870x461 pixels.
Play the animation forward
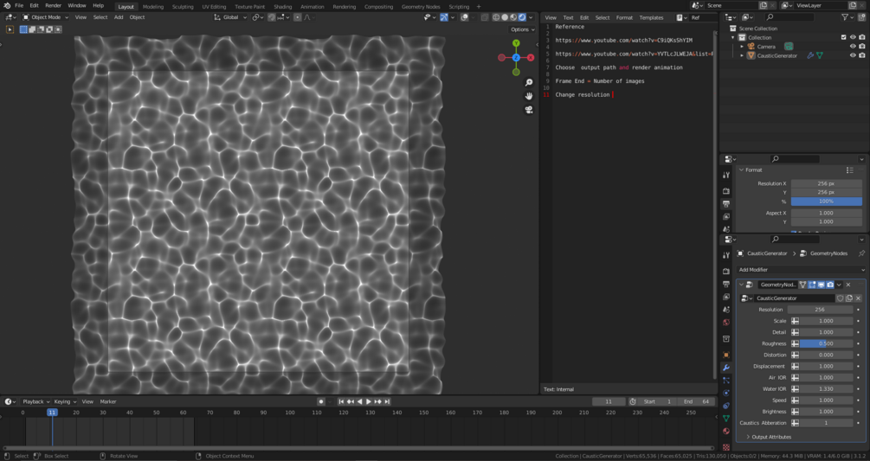369,401
